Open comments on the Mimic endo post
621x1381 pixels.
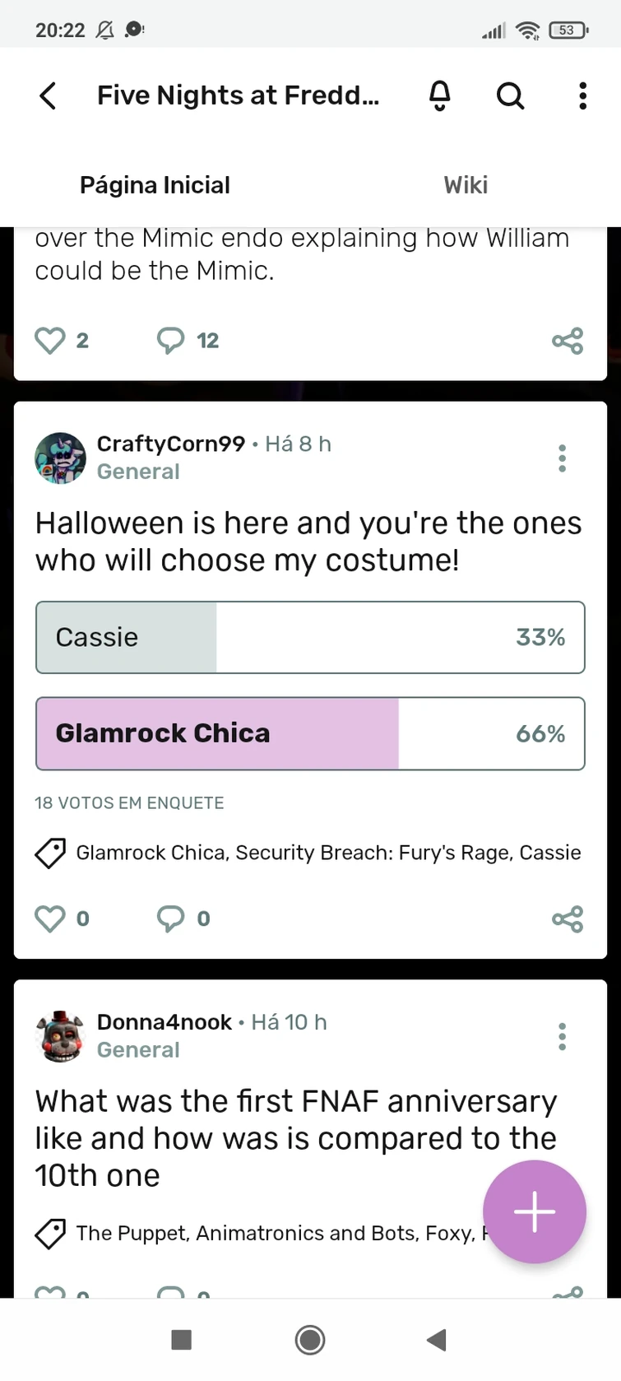coord(171,340)
